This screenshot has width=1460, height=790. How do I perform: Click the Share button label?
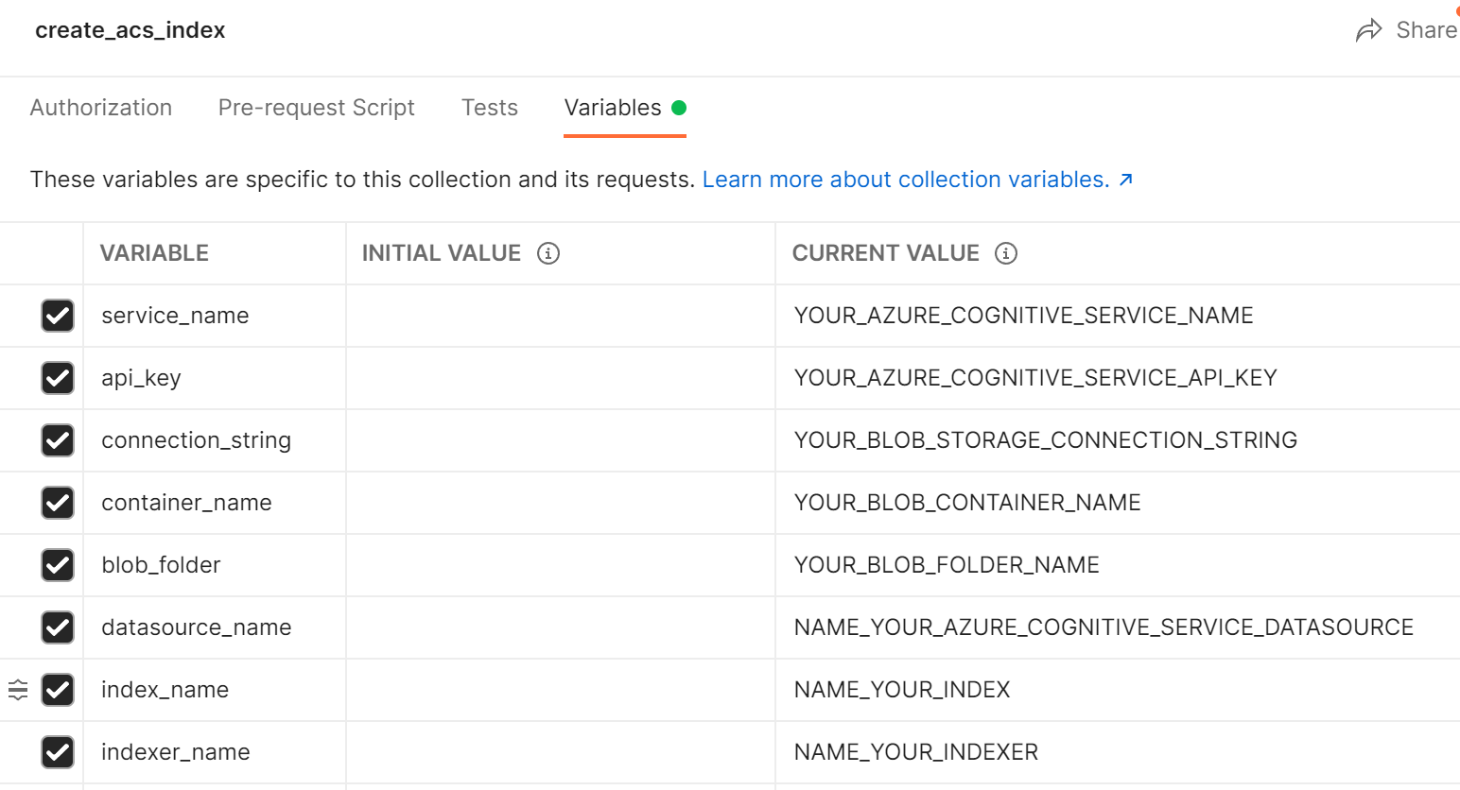click(1426, 30)
